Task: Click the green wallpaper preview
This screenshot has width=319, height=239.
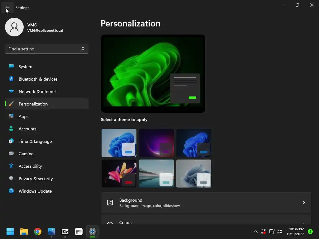Action: click(x=153, y=73)
